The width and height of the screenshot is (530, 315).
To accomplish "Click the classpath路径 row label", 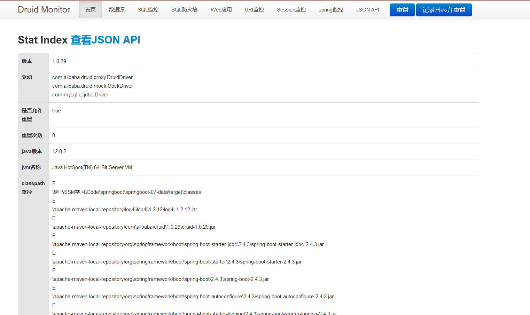I will pos(33,188).
